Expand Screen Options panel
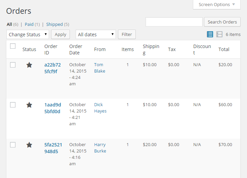247x178 pixels. coord(217,4)
